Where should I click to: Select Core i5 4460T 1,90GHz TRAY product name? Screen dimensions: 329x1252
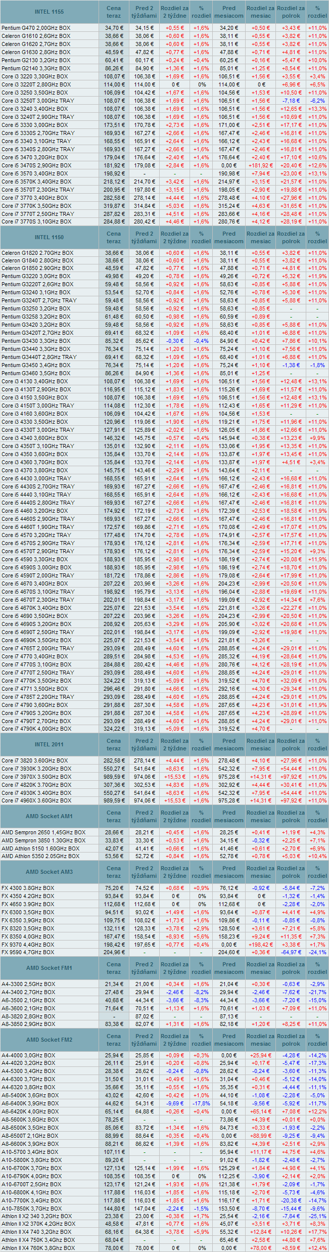point(38,527)
